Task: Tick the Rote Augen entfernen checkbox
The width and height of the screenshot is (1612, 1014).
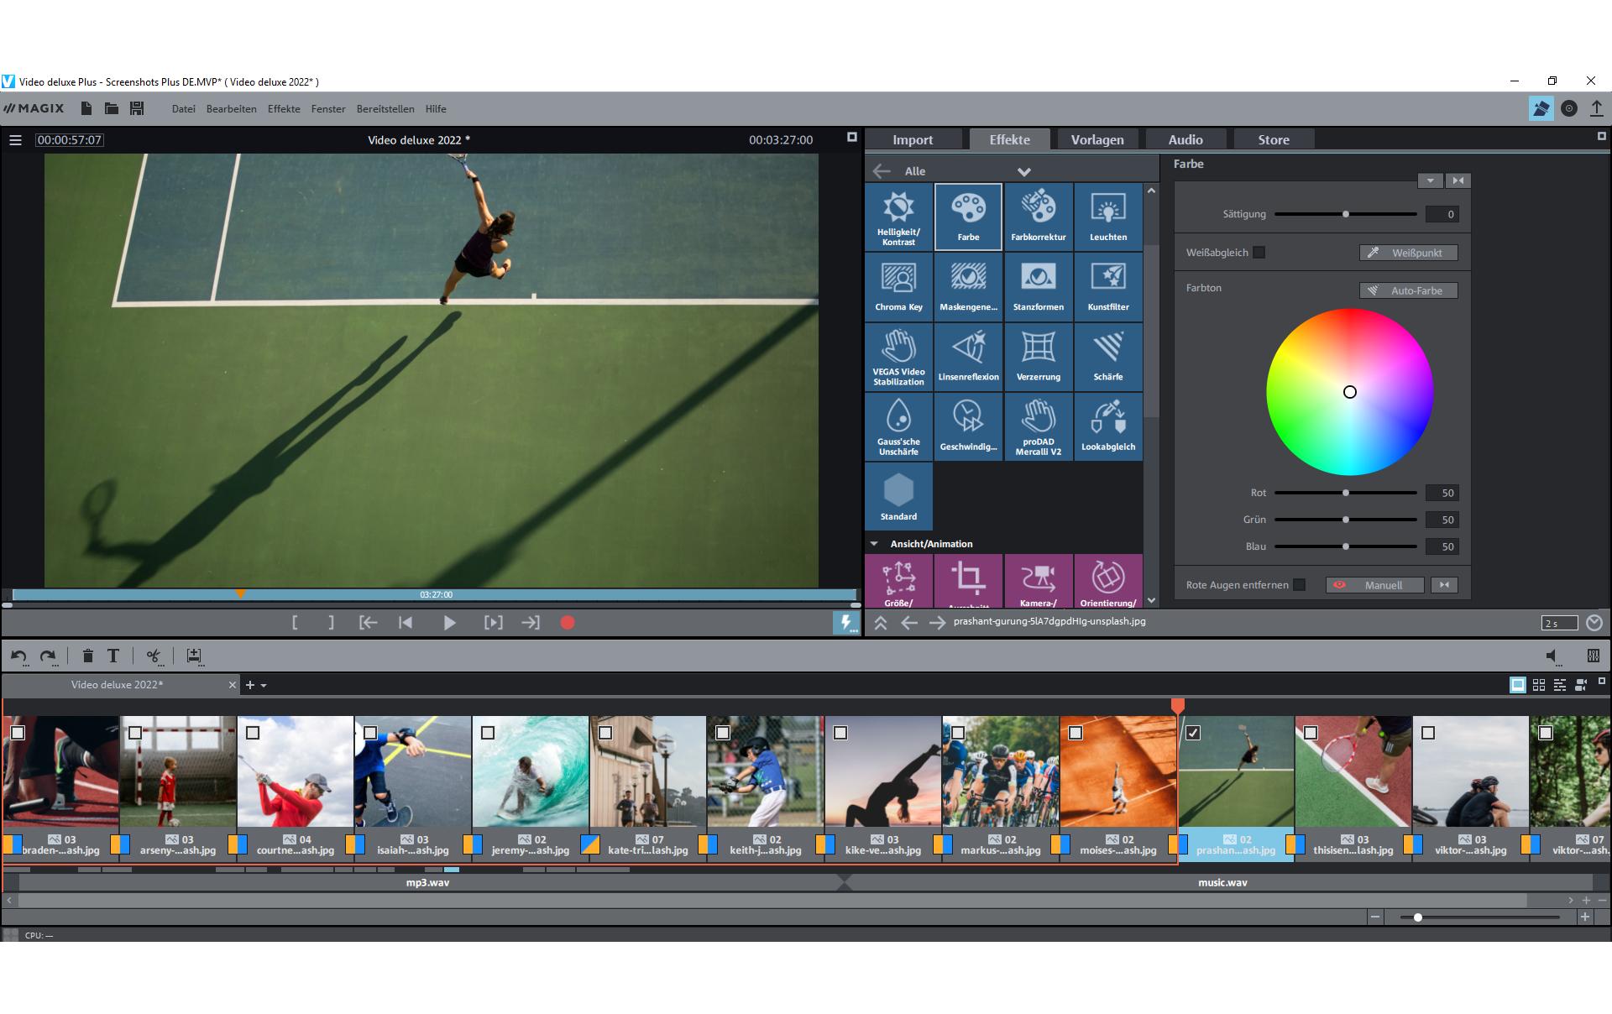Action: click(1299, 585)
